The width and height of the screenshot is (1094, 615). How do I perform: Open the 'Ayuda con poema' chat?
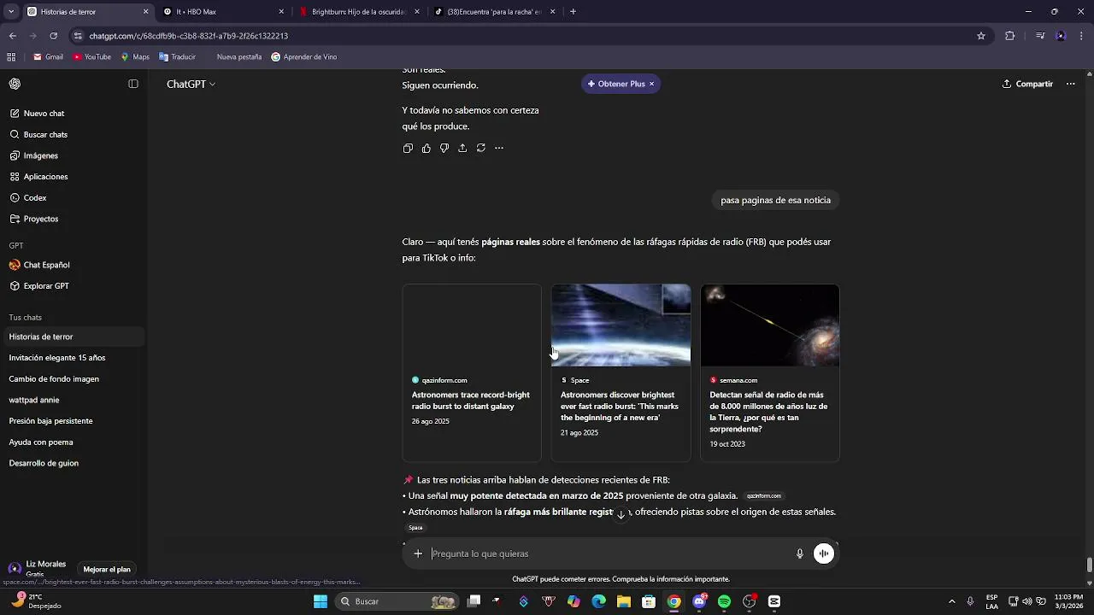pyautogui.click(x=73, y=442)
